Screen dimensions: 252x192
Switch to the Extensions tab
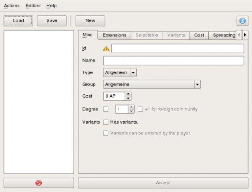pyautogui.click(x=115, y=35)
